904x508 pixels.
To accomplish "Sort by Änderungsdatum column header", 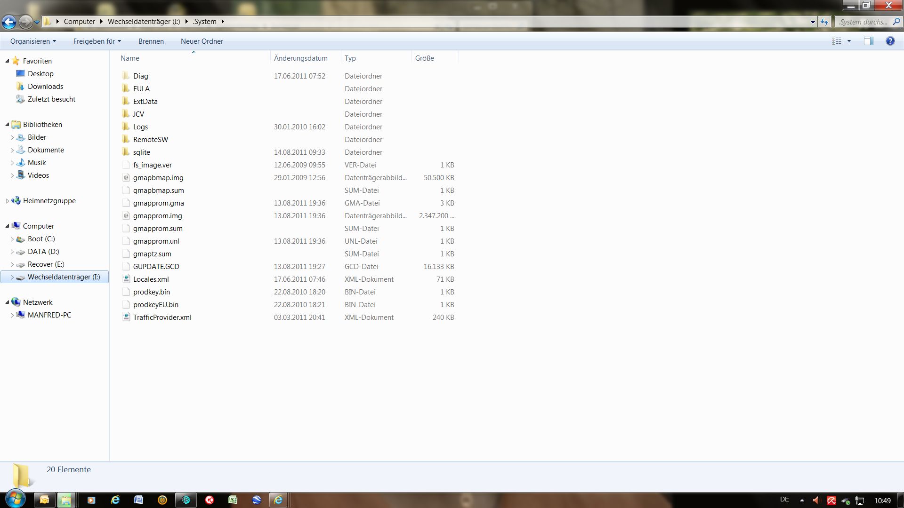I will click(300, 58).
